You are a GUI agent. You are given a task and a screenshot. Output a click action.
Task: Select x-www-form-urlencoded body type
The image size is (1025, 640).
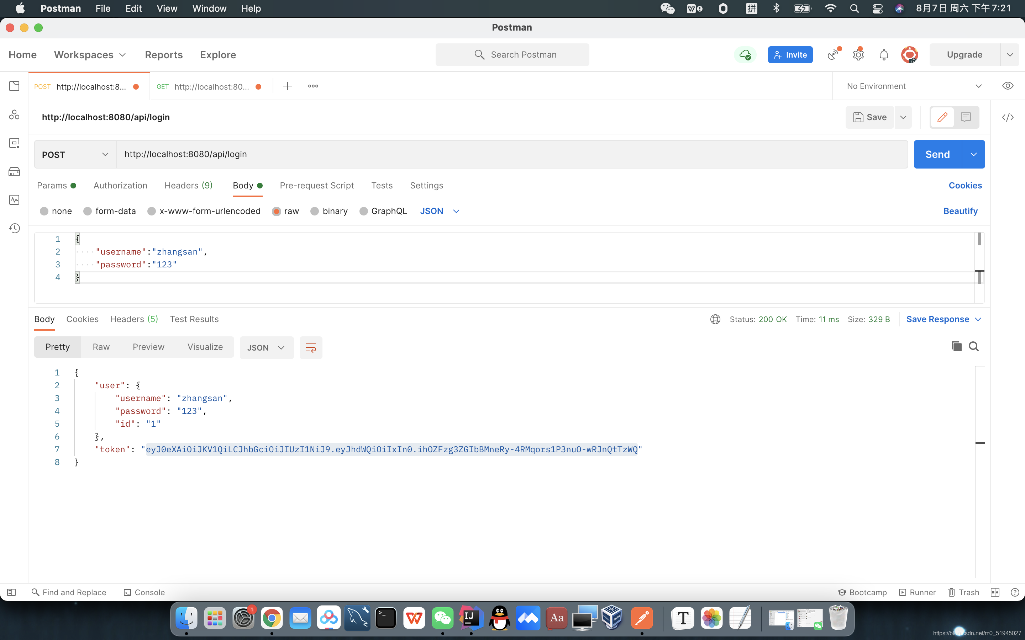tap(152, 211)
